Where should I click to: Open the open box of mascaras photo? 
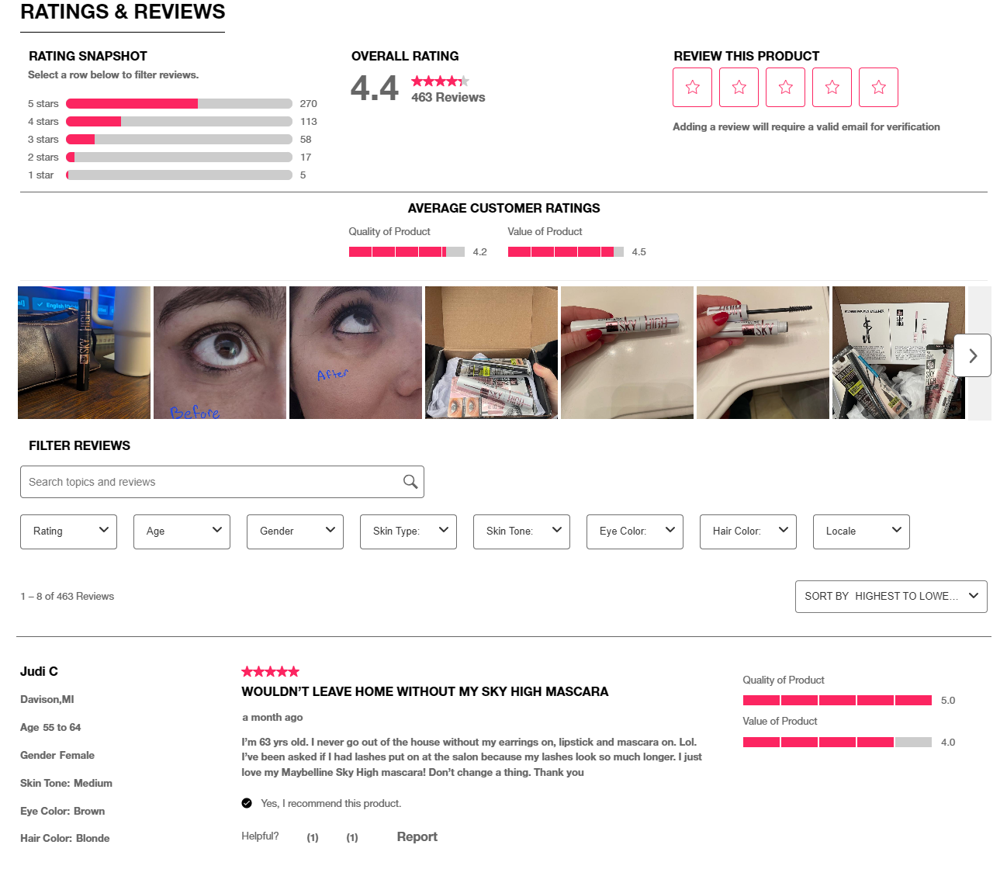(491, 352)
